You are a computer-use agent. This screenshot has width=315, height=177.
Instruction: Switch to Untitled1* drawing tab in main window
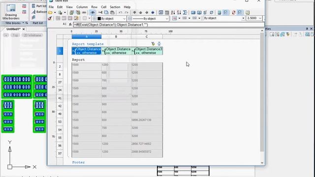tap(13, 29)
